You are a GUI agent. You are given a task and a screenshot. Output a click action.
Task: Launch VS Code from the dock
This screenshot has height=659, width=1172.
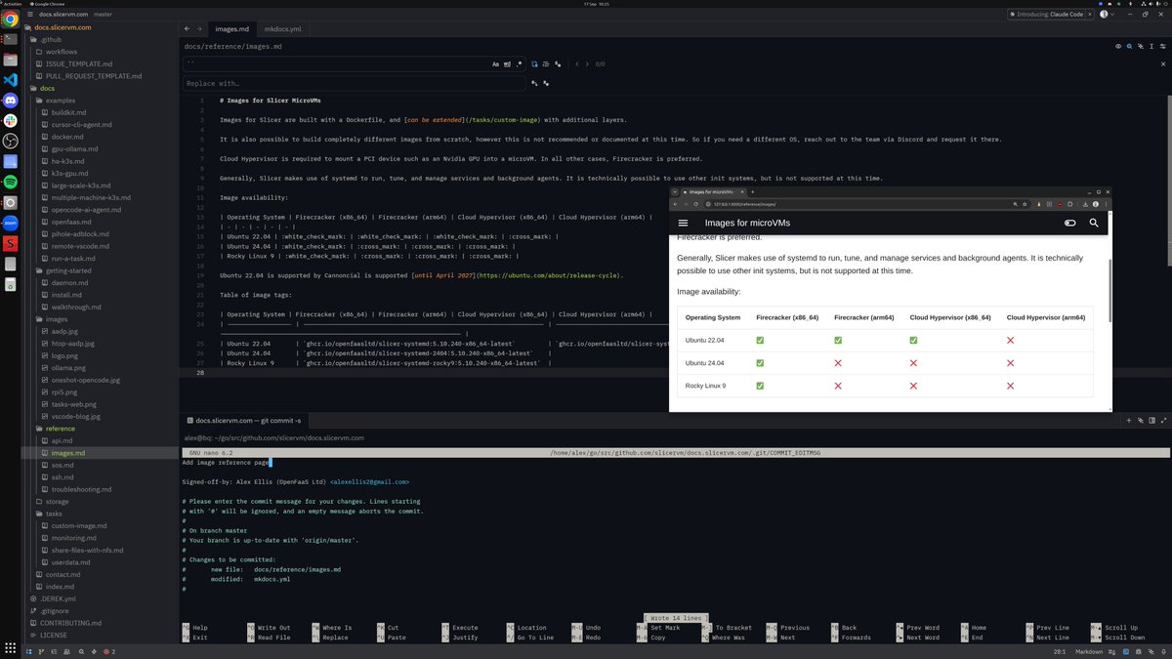pyautogui.click(x=11, y=79)
